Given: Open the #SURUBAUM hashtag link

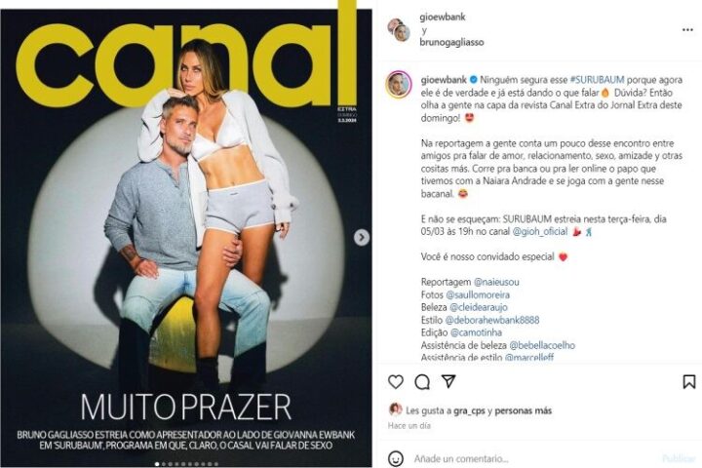Looking at the screenshot, I should coord(597,80).
